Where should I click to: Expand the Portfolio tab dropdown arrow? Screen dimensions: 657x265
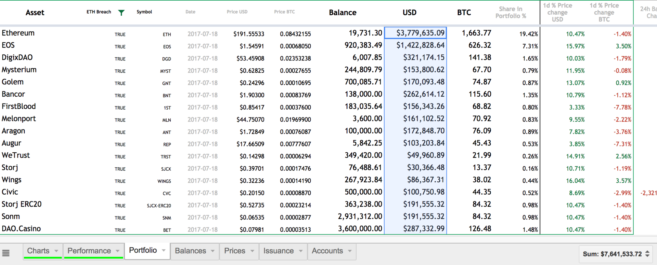coord(164,251)
